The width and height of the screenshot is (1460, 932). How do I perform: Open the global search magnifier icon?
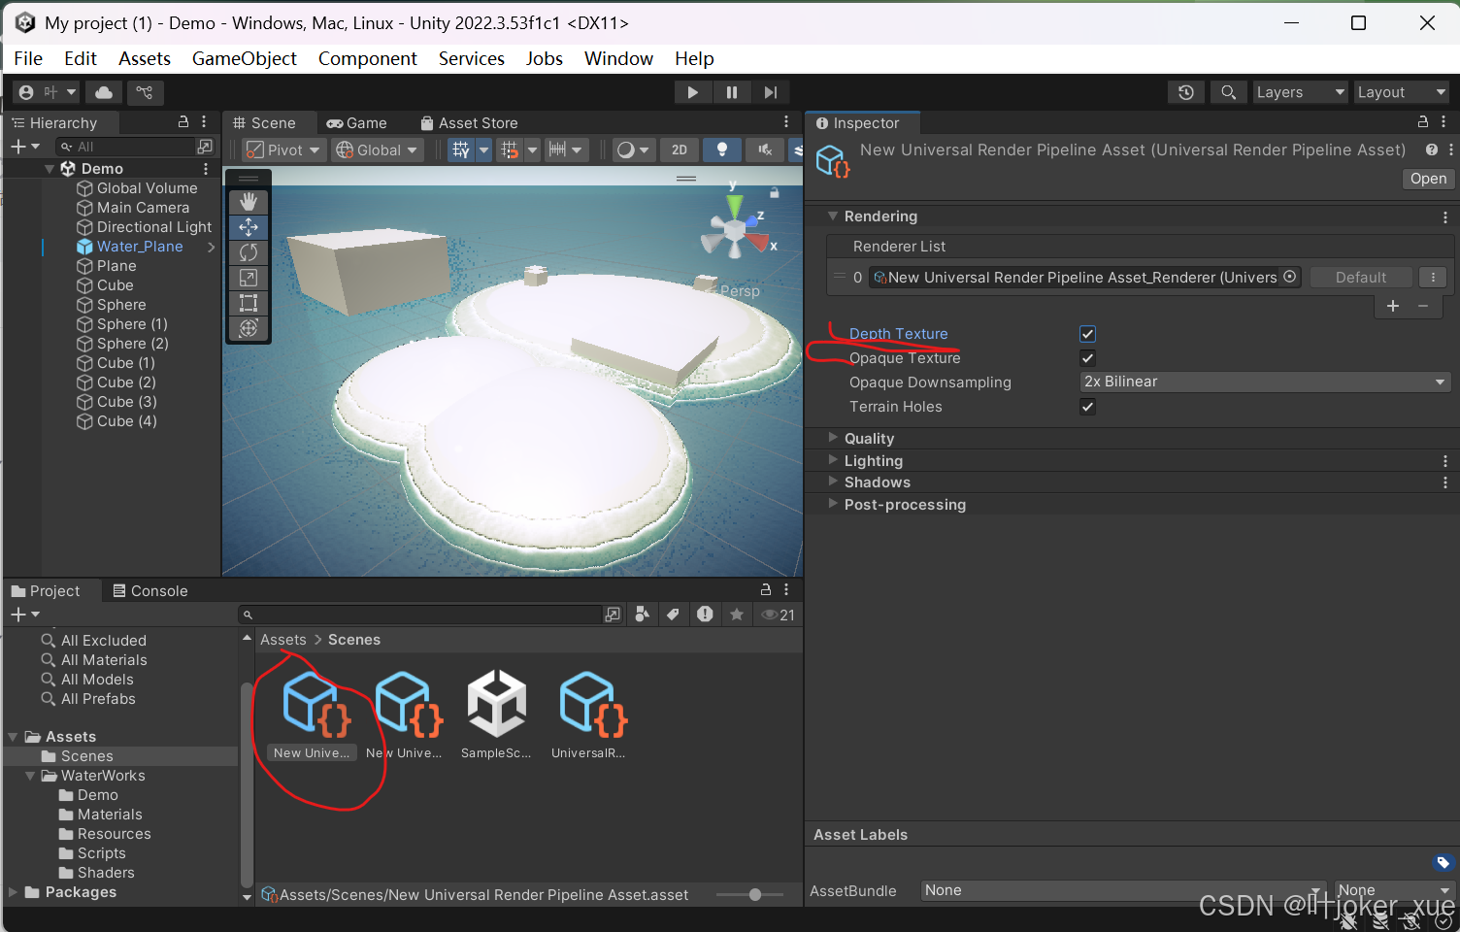coord(1228,92)
